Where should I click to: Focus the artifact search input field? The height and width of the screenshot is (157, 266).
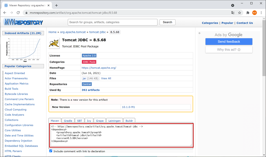(113, 22)
